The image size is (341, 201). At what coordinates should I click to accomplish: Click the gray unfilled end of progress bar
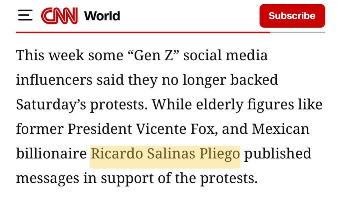click(297, 32)
